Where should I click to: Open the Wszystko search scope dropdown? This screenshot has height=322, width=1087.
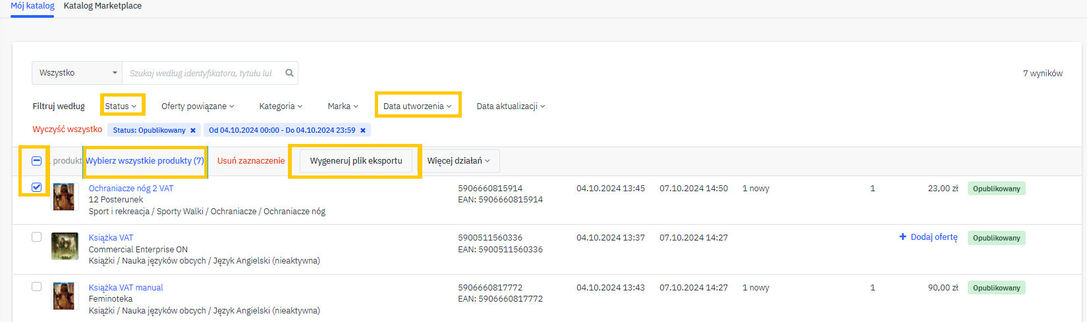(77, 73)
